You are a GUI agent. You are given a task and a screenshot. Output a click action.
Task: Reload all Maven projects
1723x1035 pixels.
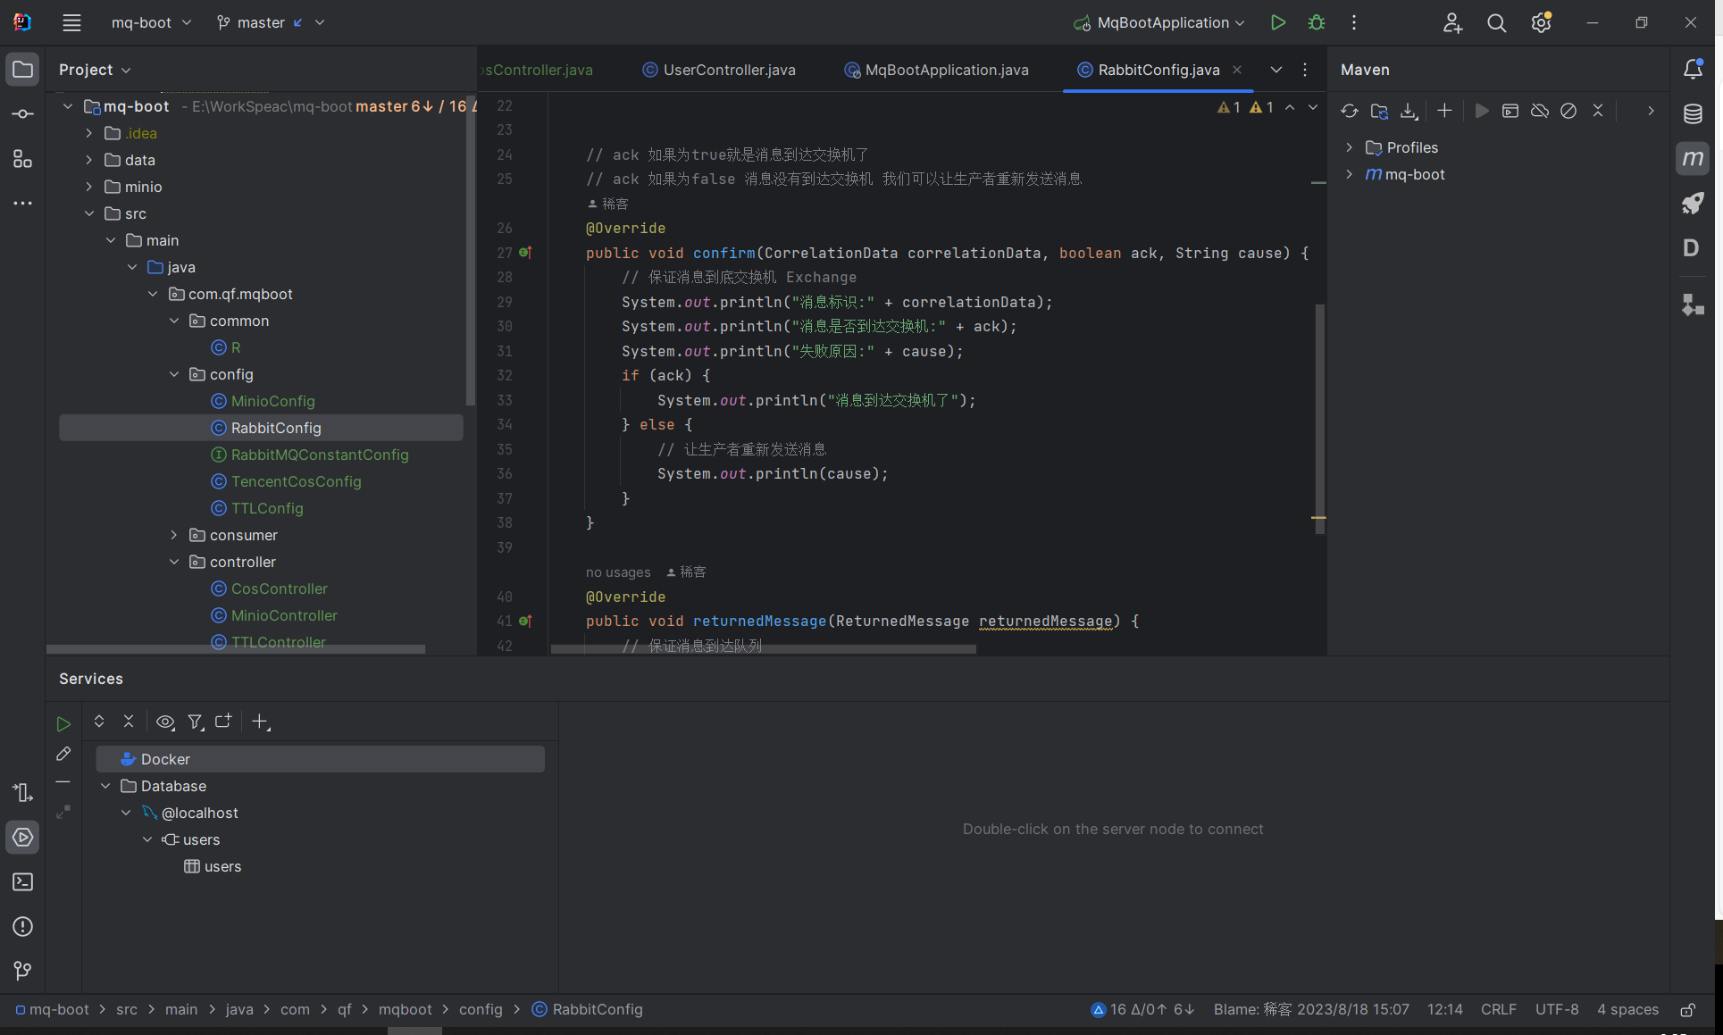1350,111
